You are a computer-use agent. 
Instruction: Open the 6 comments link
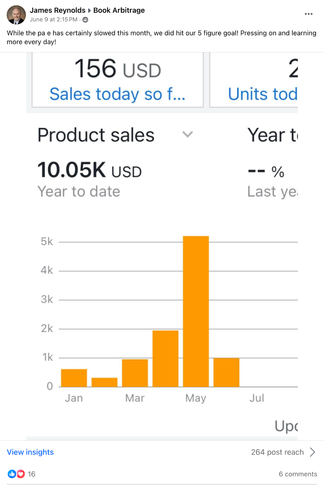298,474
